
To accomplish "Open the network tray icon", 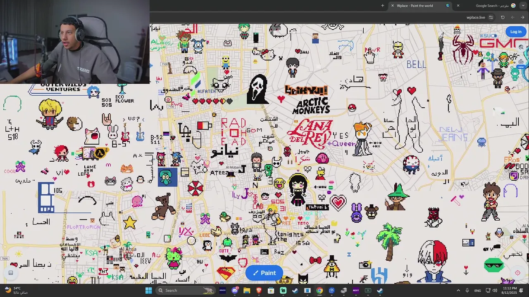I will pyautogui.click(x=488, y=290).
